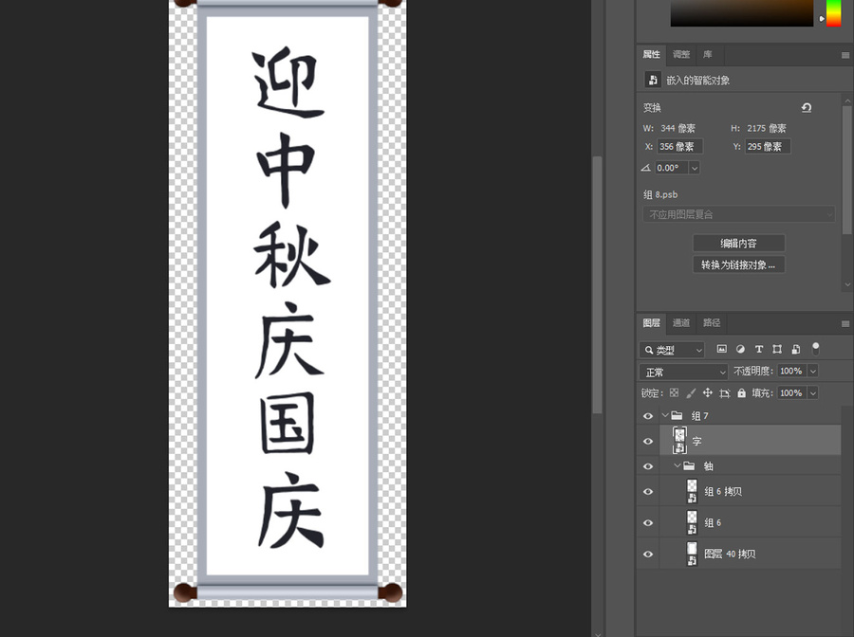Open the 正常 blend mode dropdown
This screenshot has height=637, width=854.
[x=683, y=373]
